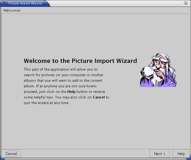191x160 pixels.
Task: Click the Cancel button to quit wizard
Action: [11, 154]
